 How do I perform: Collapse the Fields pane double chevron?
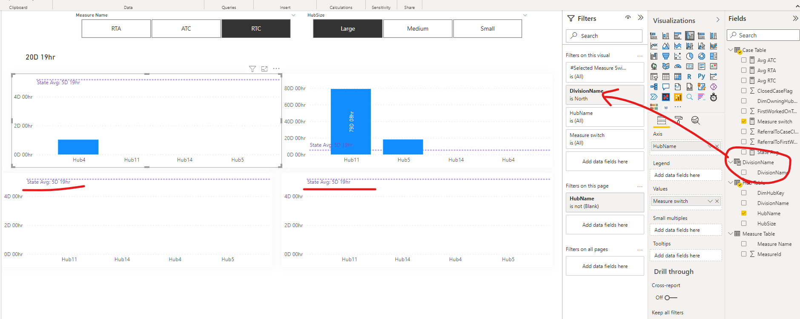pos(795,18)
